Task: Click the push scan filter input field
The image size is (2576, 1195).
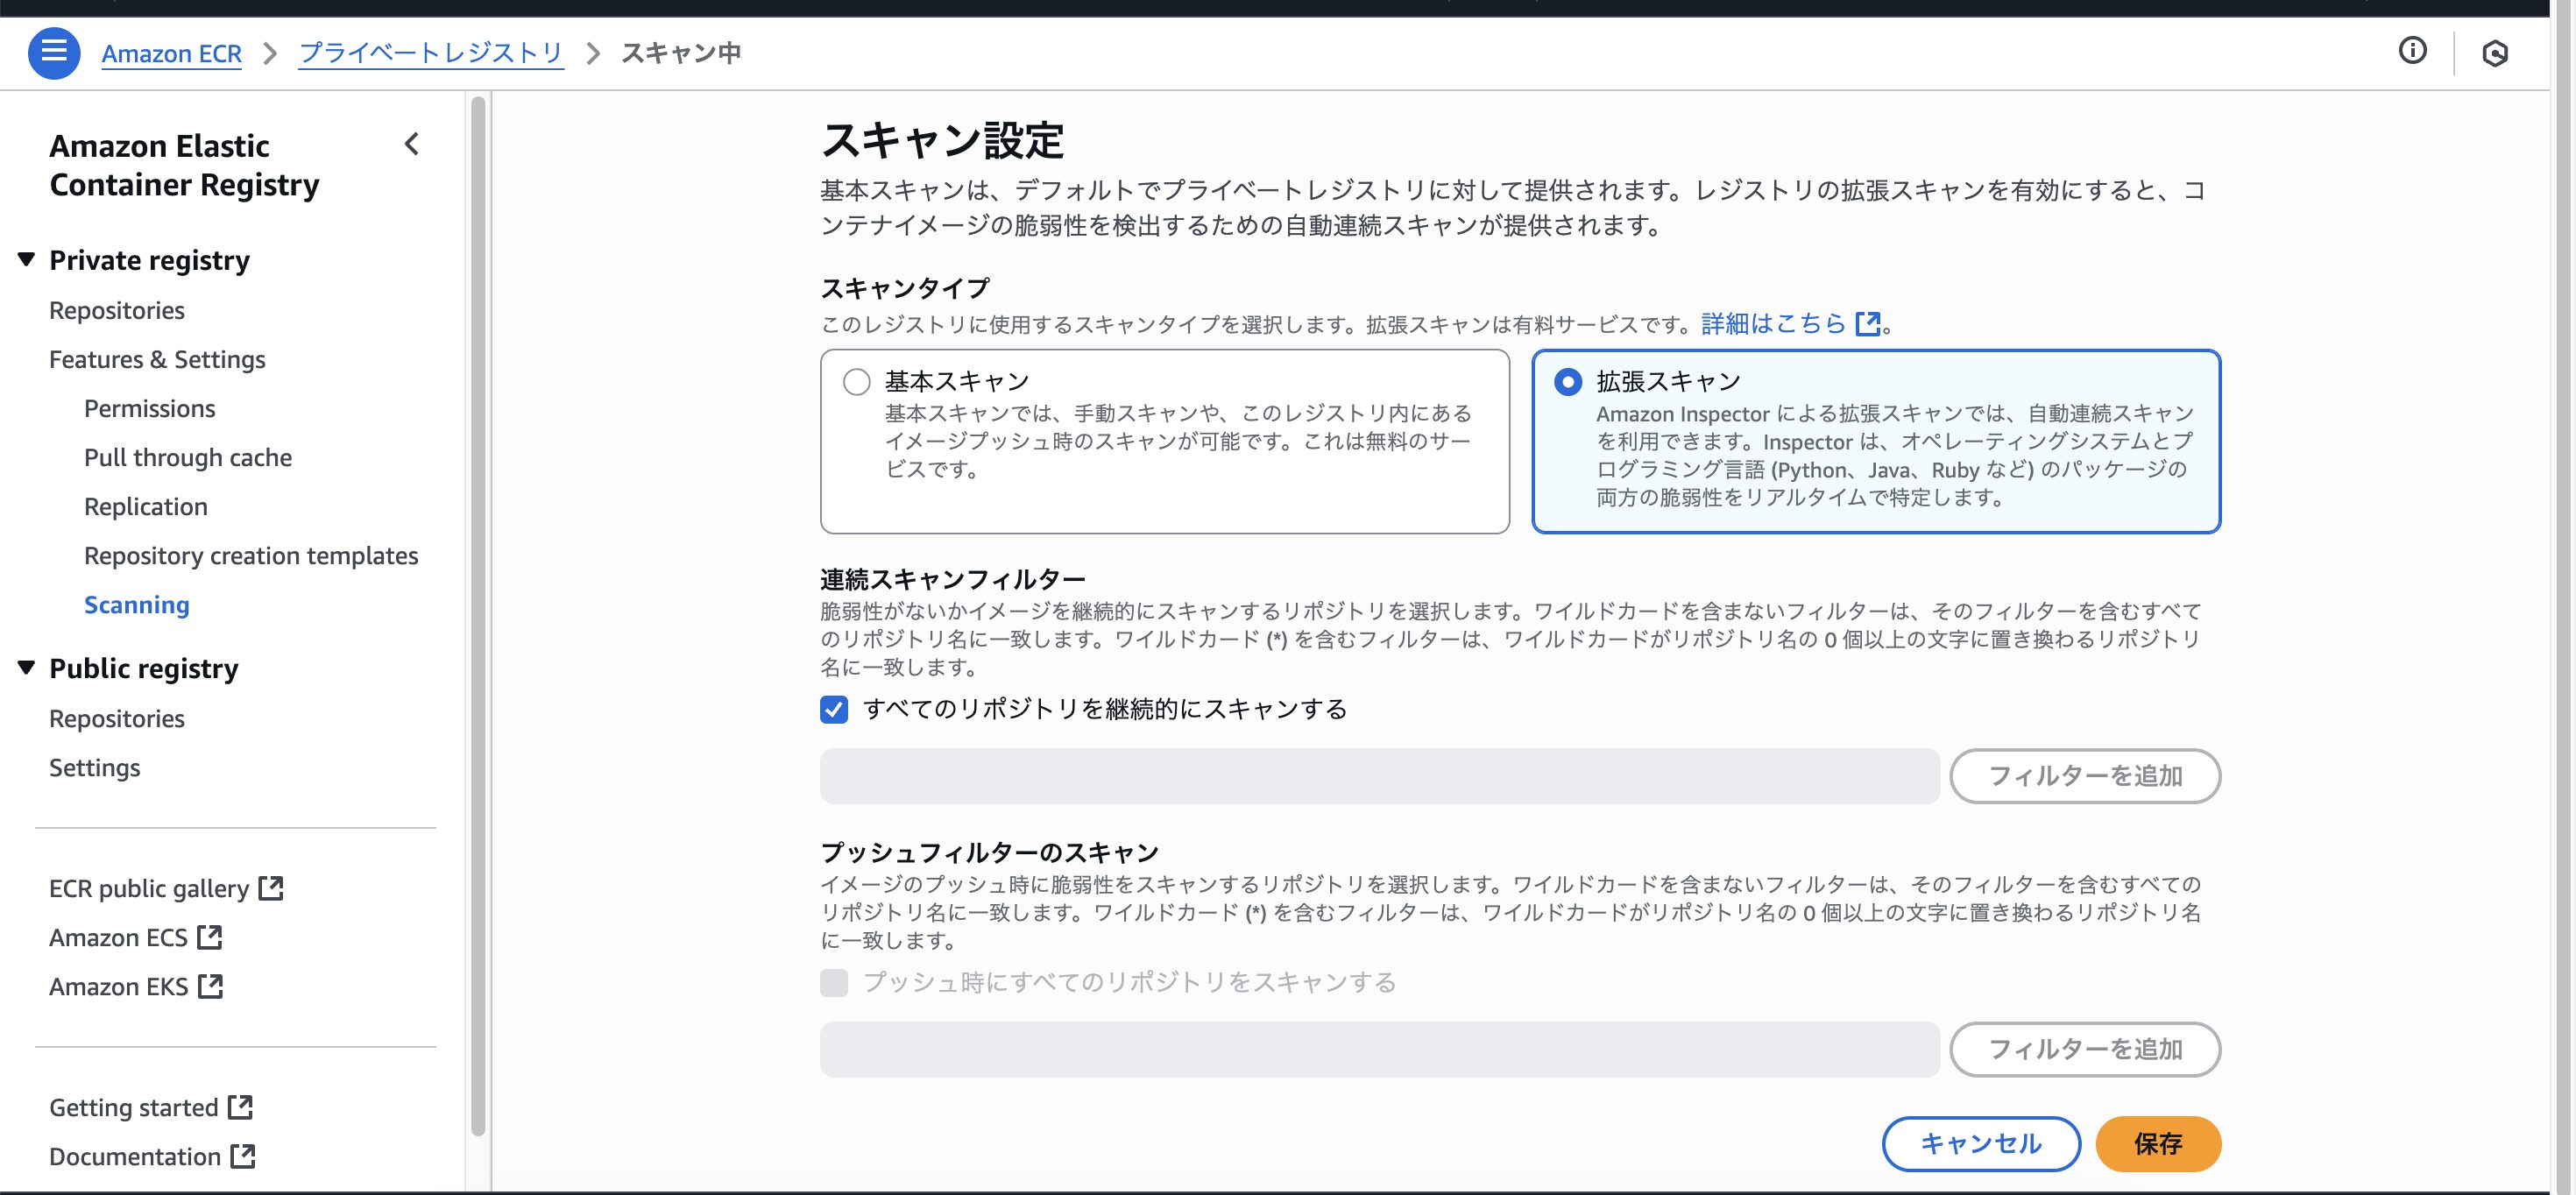Action: coord(1379,1049)
